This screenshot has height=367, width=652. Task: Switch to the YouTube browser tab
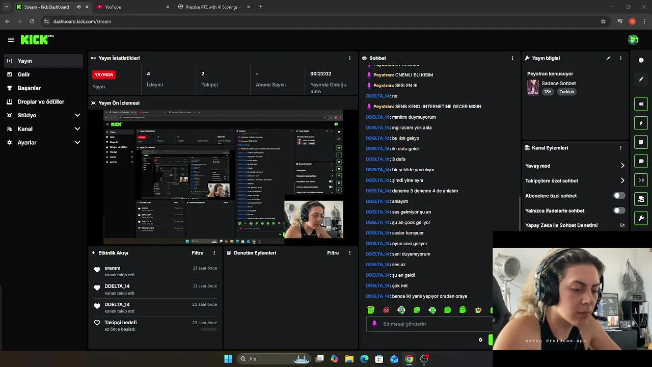(132, 7)
